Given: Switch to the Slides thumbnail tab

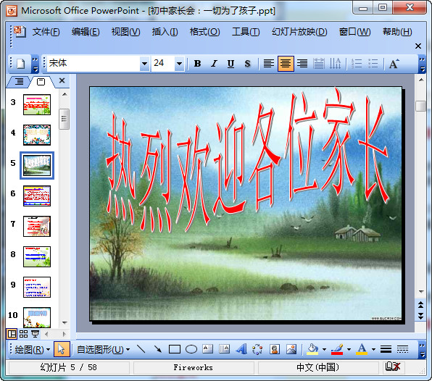Looking at the screenshot, I should (41, 81).
